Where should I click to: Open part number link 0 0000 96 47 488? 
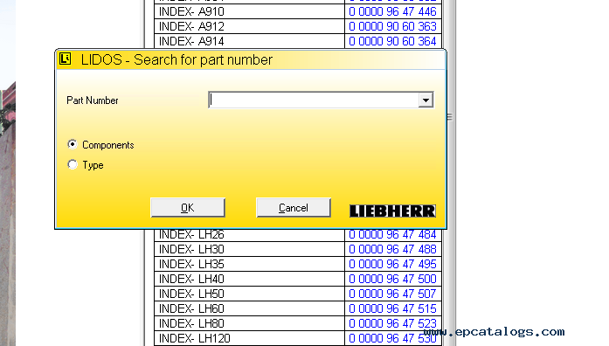point(392,249)
